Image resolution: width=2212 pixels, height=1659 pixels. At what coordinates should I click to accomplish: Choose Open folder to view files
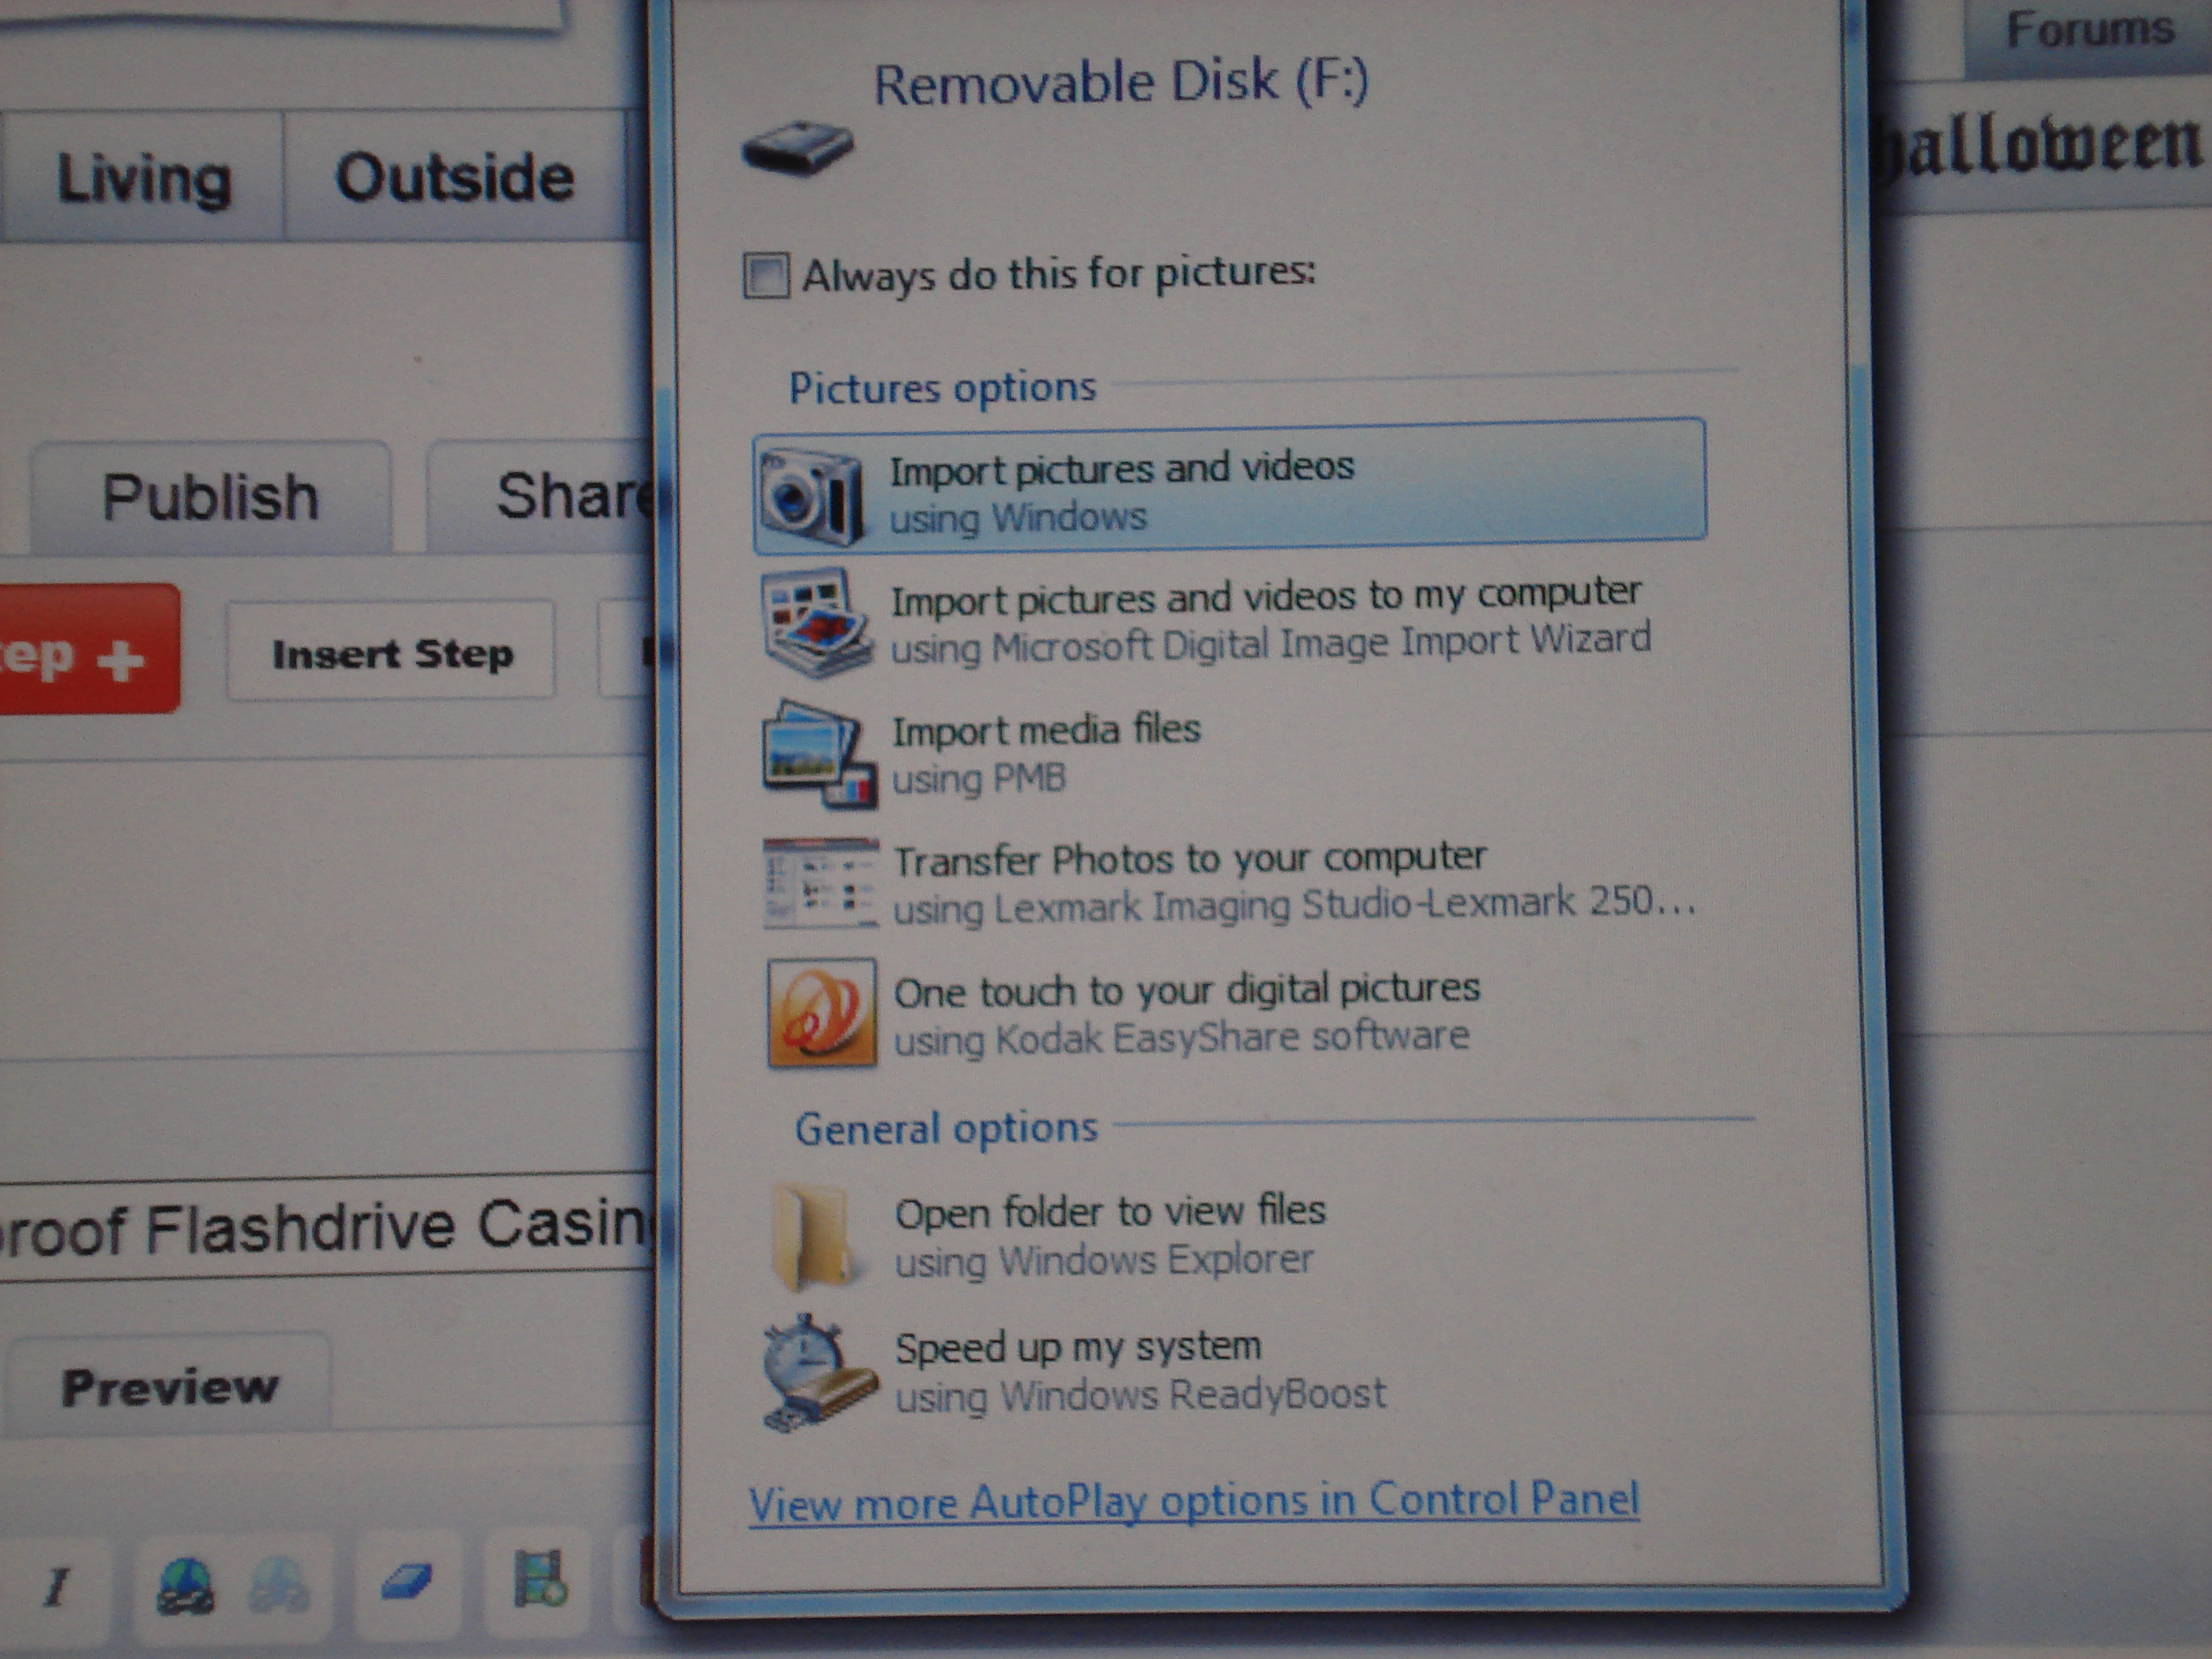pos(1049,1238)
